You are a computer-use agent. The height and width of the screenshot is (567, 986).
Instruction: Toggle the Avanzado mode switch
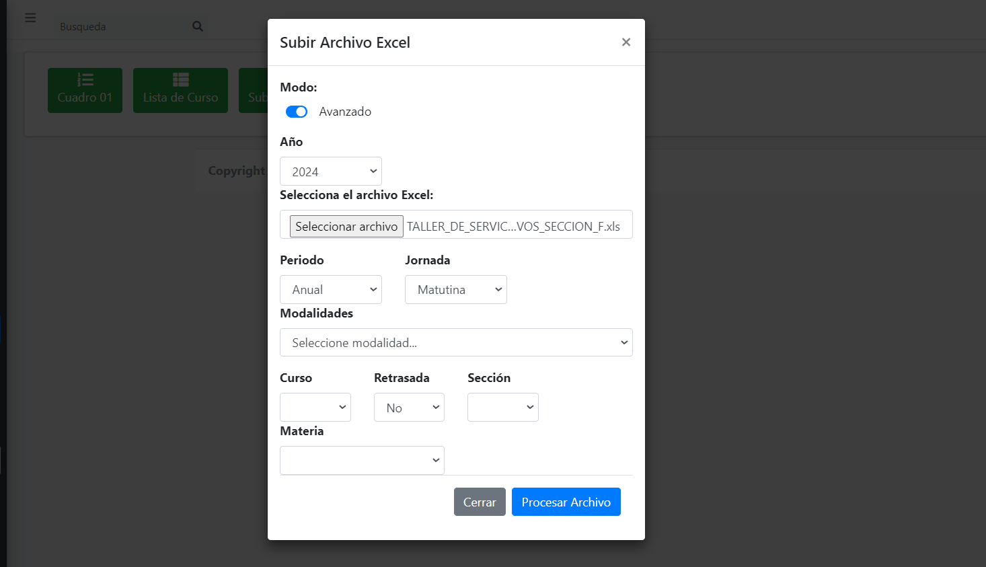[297, 112]
